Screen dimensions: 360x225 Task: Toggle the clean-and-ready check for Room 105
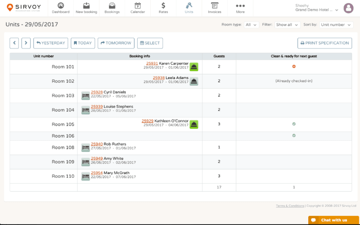(x=294, y=124)
